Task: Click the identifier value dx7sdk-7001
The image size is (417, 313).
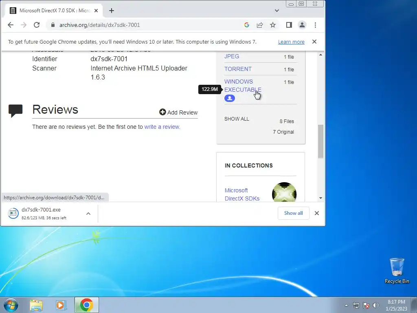Action: point(109,59)
